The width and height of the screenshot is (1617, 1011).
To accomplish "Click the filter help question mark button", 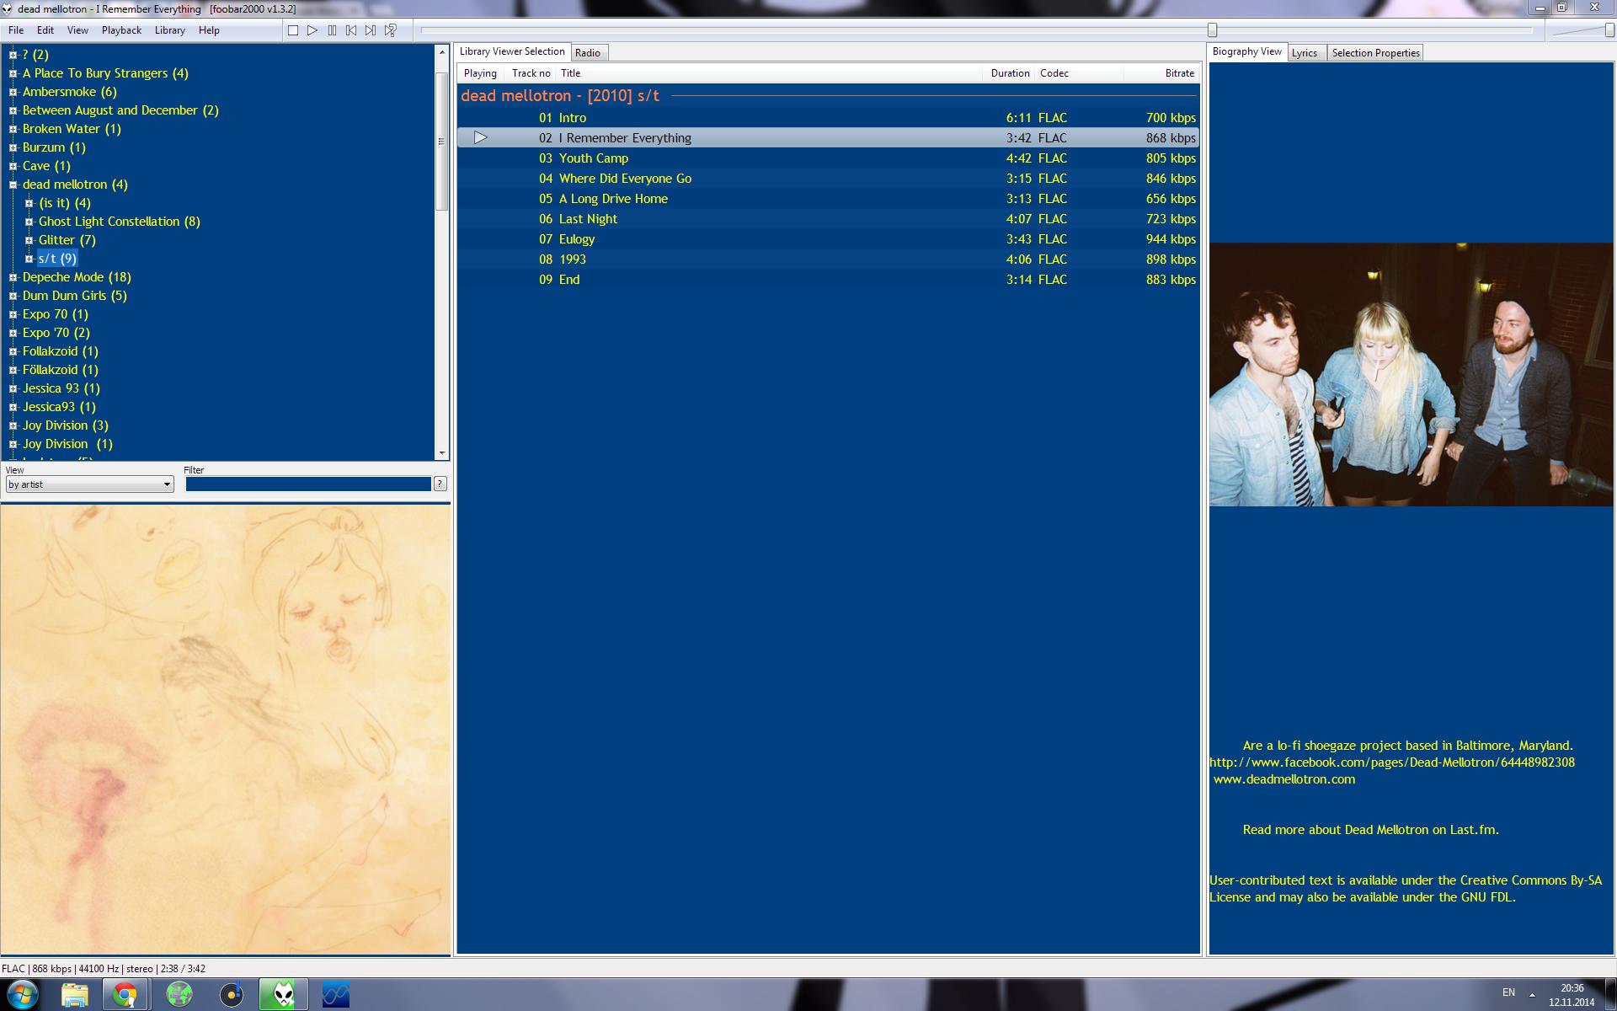I will [x=440, y=484].
